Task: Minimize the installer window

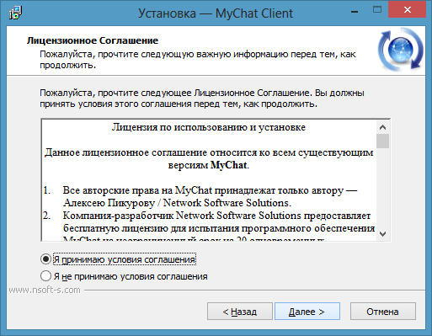Action: click(355, 12)
